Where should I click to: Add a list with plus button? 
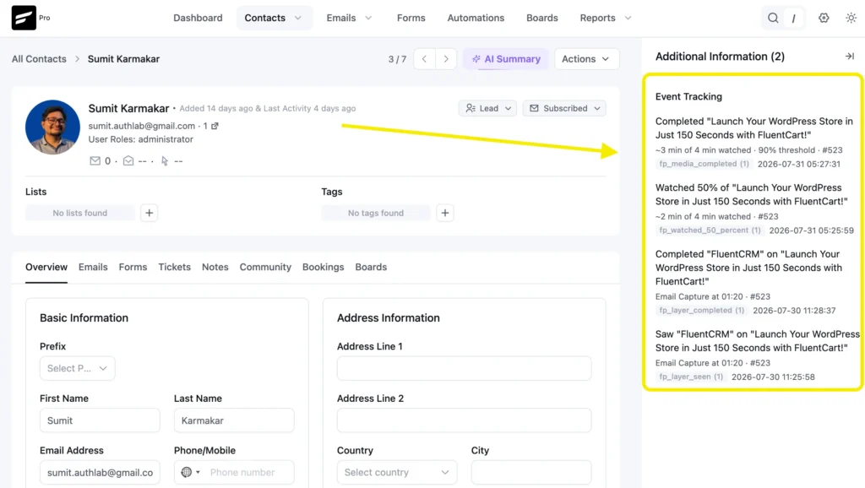pyautogui.click(x=149, y=213)
